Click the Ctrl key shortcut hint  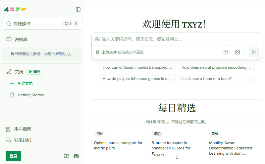(x=68, y=24)
